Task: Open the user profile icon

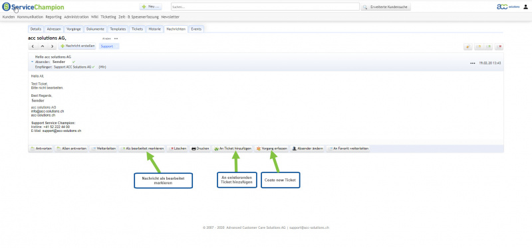Action: coord(525,7)
